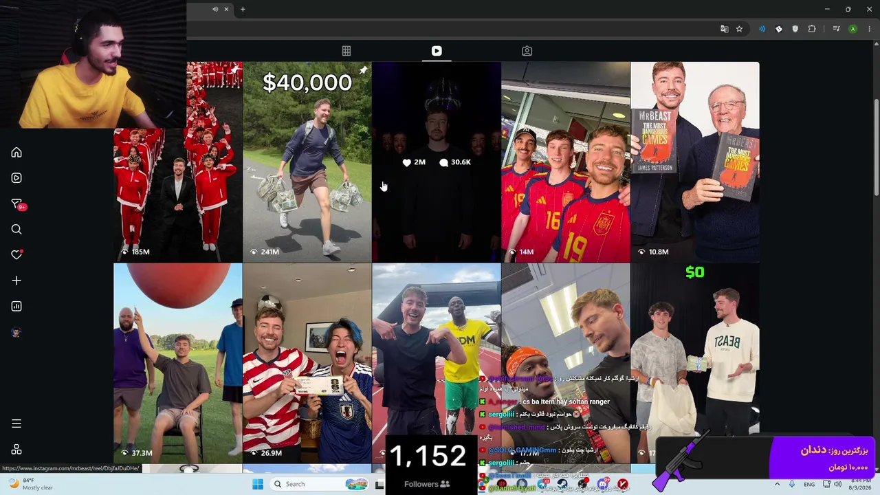Screen dimensions: 880x495
Task: Open the Dashboard chart icon in sidebar
Action: 16,307
